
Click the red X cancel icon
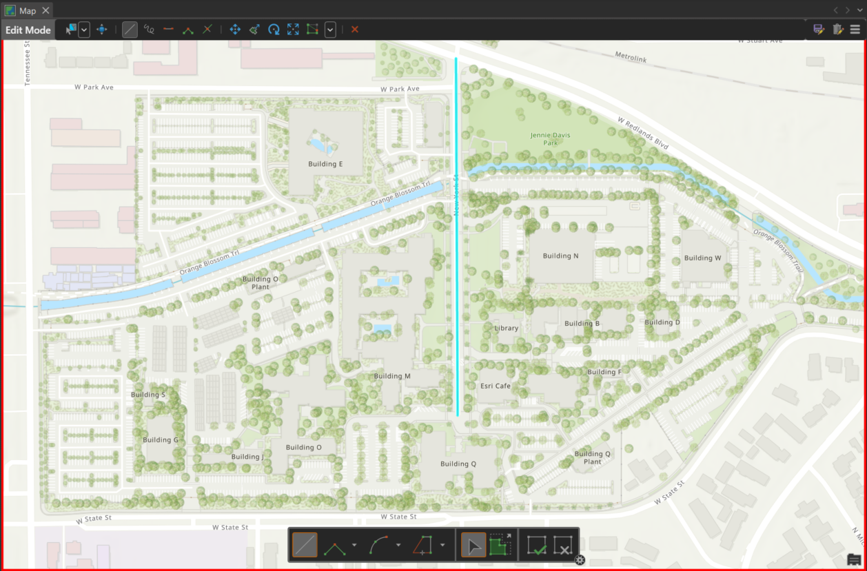pyautogui.click(x=355, y=30)
